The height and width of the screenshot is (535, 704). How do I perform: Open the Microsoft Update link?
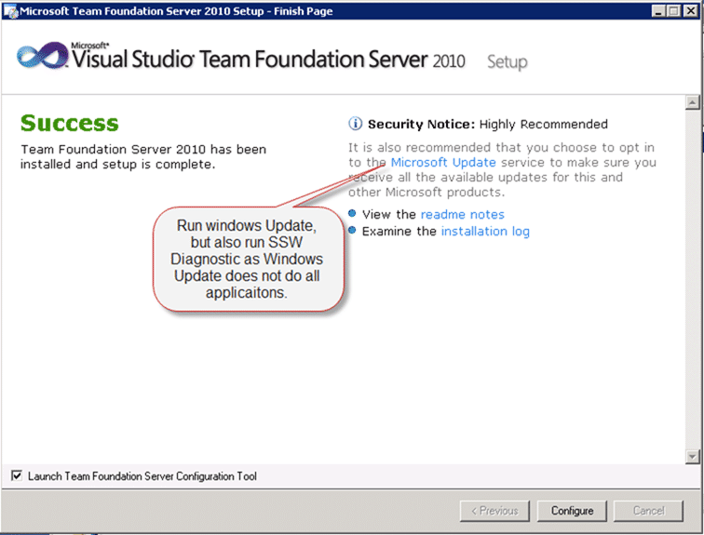[x=443, y=162]
